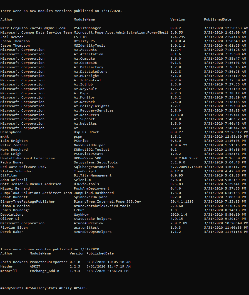
Task: Select published date 3/31/2020 11:51:56 PM
Action: 226,232
